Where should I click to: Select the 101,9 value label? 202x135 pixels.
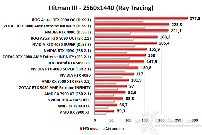click(136, 80)
